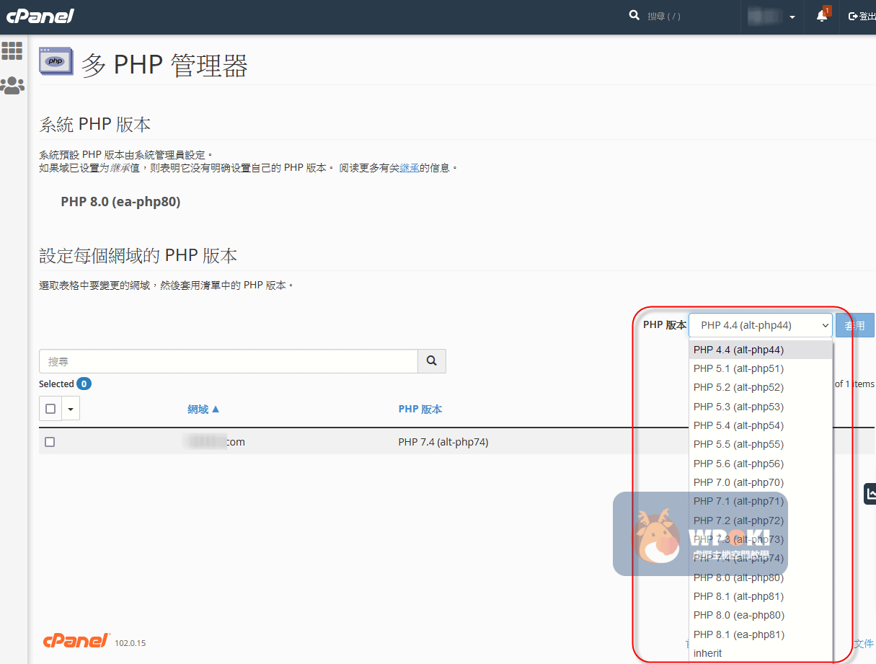
Task: Open the tools grid icon in sidebar
Action: (12, 50)
